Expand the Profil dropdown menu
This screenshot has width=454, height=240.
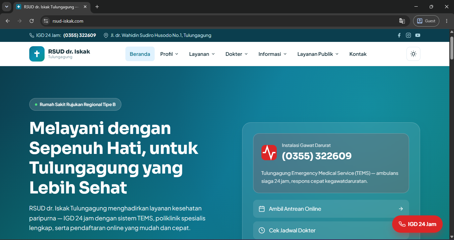[x=169, y=54]
